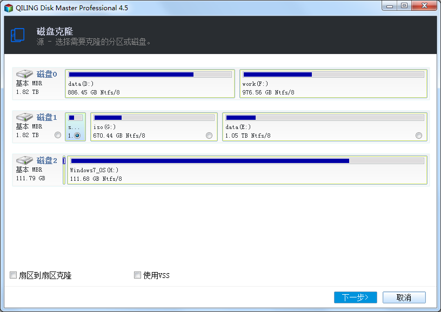441x312 pixels.
Task: Click the 111.68 GB Ntfs/8 size text
Action: click(96, 179)
